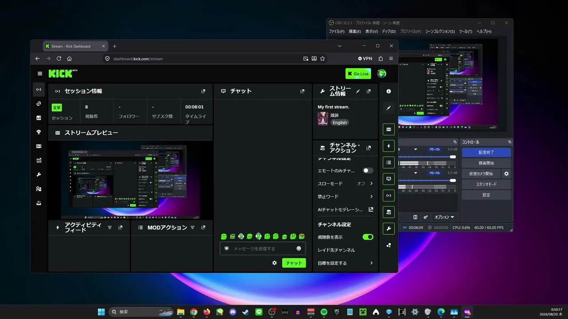Click the list icon in Kick right rail
Screen dimensions: 568x319
[x=389, y=163]
